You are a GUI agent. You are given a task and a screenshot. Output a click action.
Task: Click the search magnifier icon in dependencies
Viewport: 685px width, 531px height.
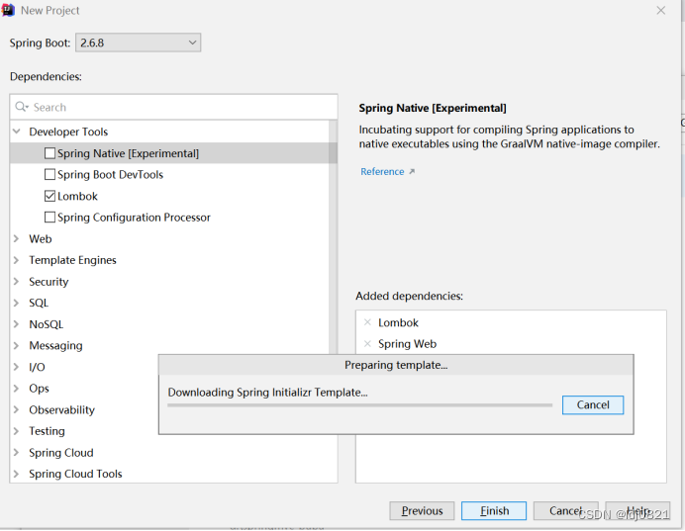pos(22,107)
